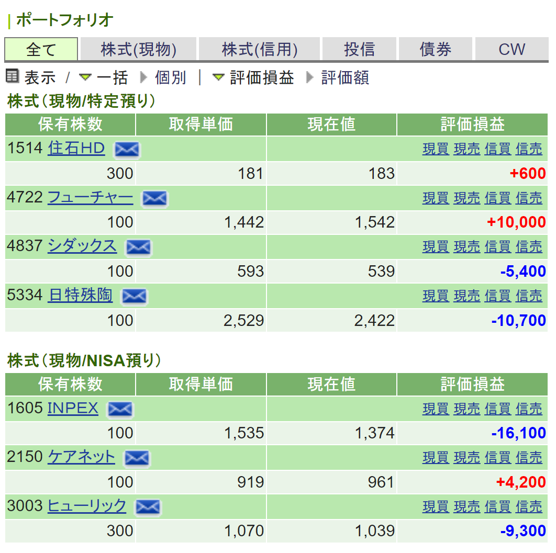Image resolution: width=556 pixels, height=553 pixels.
Task: Click the mail icon beside 日特殊陶
Action: coord(134,296)
